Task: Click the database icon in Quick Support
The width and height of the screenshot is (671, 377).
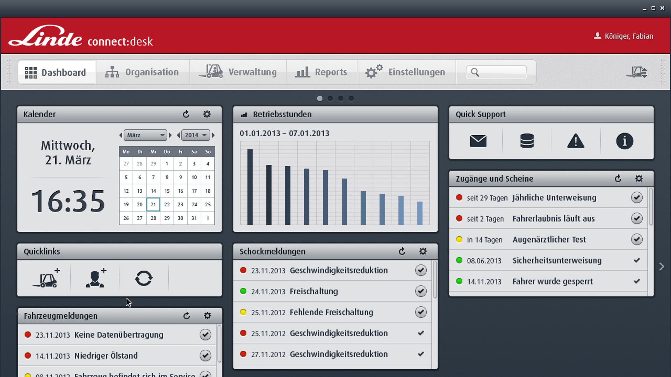Action: (x=527, y=141)
